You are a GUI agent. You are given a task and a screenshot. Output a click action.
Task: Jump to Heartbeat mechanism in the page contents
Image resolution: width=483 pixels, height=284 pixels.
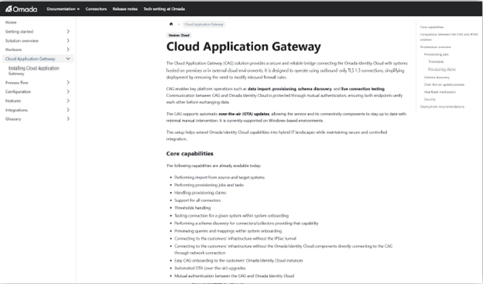coord(440,92)
